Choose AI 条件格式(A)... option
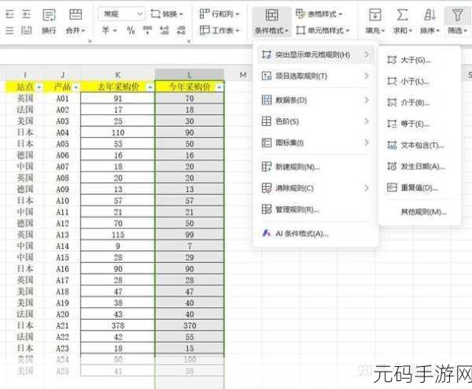 [x=315, y=234]
